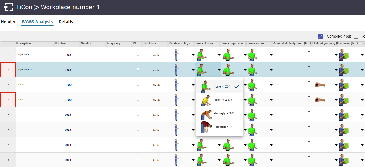Screen dimensions: 365x167
Task: Click the standing legs icon in operation 1 row
Action: [x=177, y=55]
